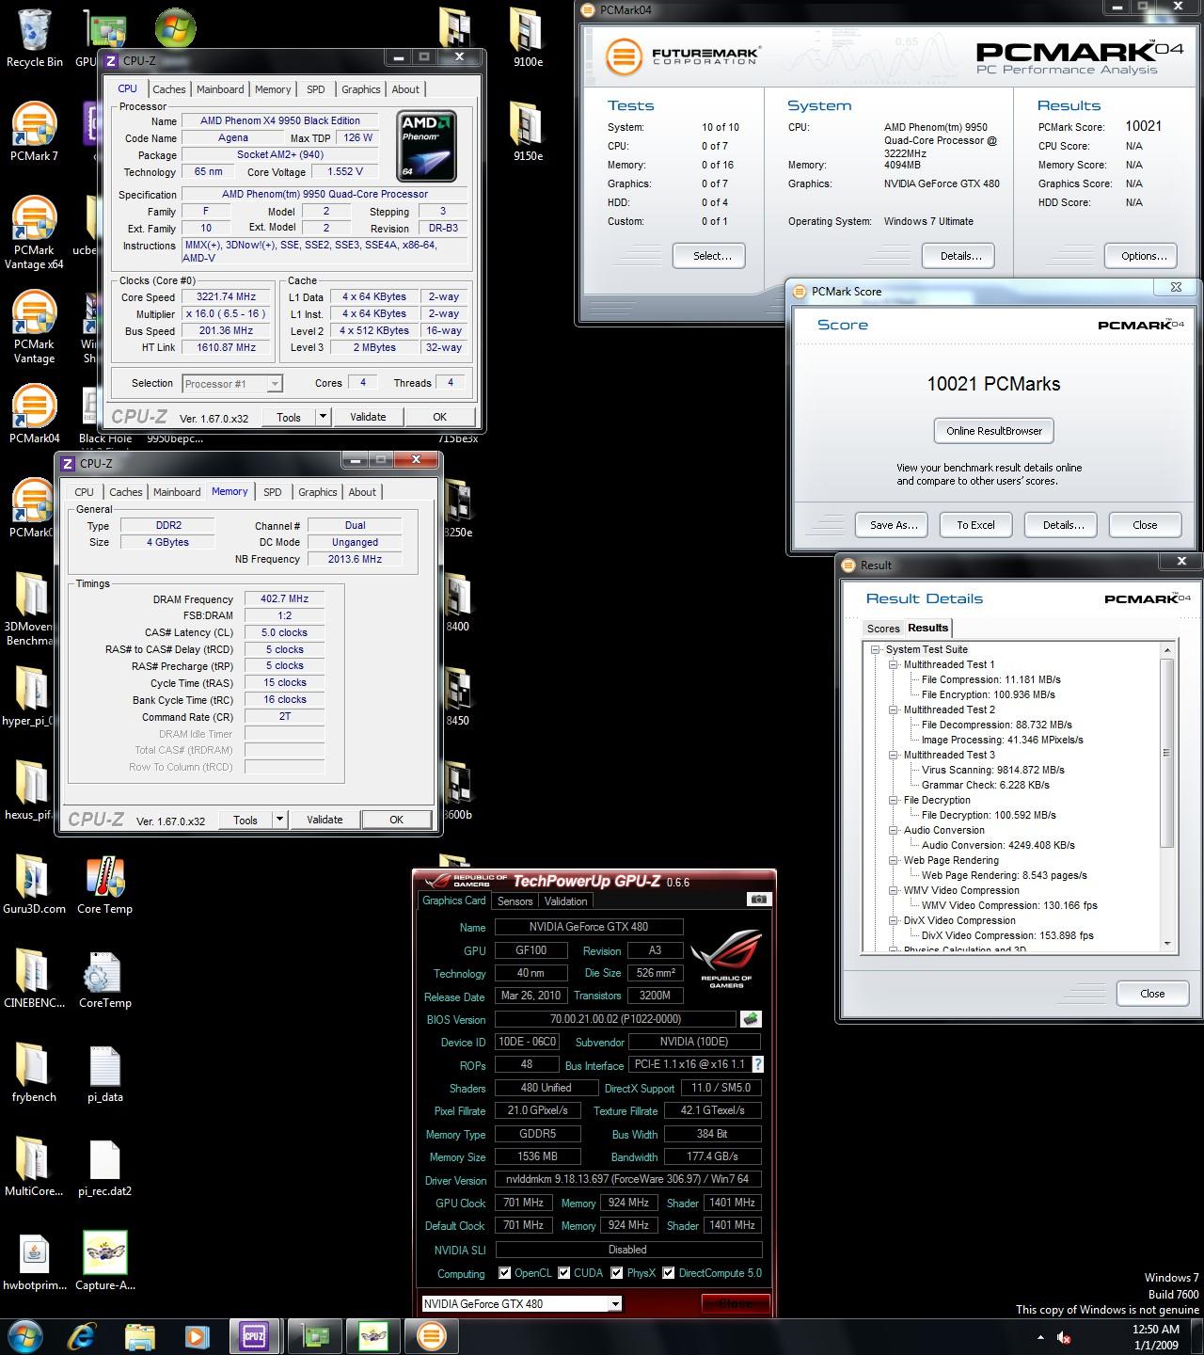Show hidden tray icons arrow
Screen dimensions: 1204x1355
(1040, 1337)
